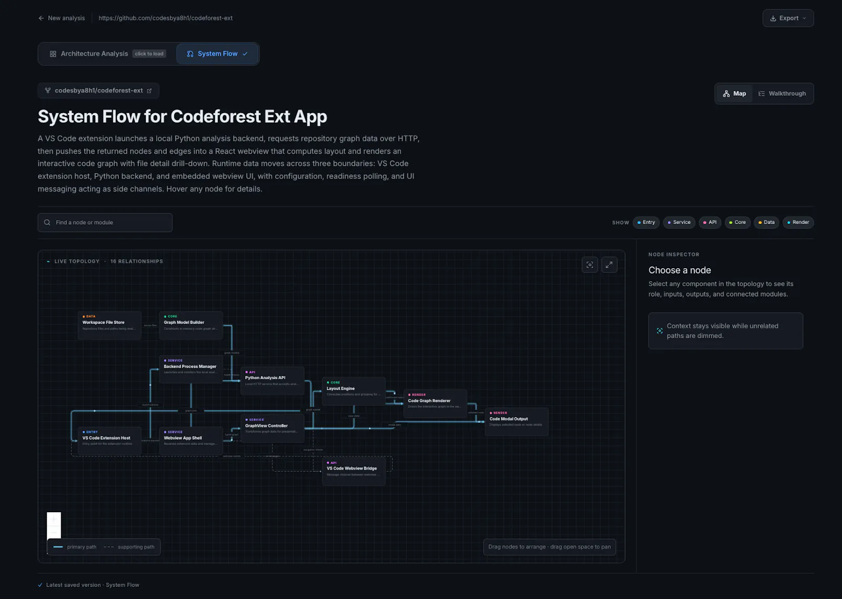
Task: Focus the 'Find a node or module' search field
Action: 105,222
